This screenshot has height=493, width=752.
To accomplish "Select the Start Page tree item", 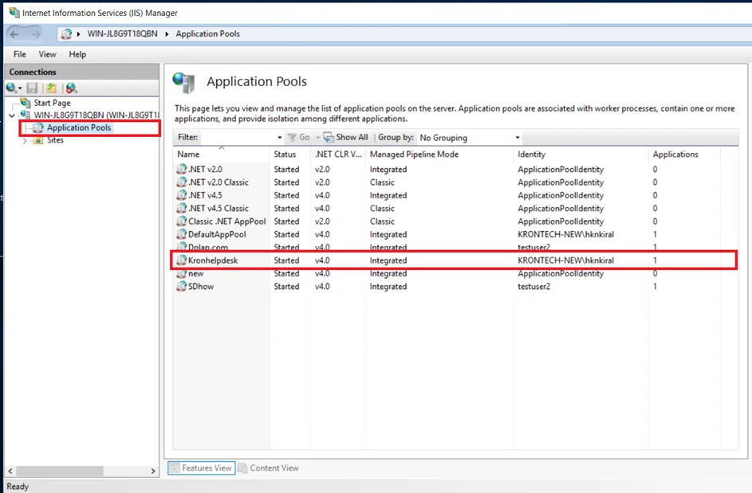I will point(53,103).
